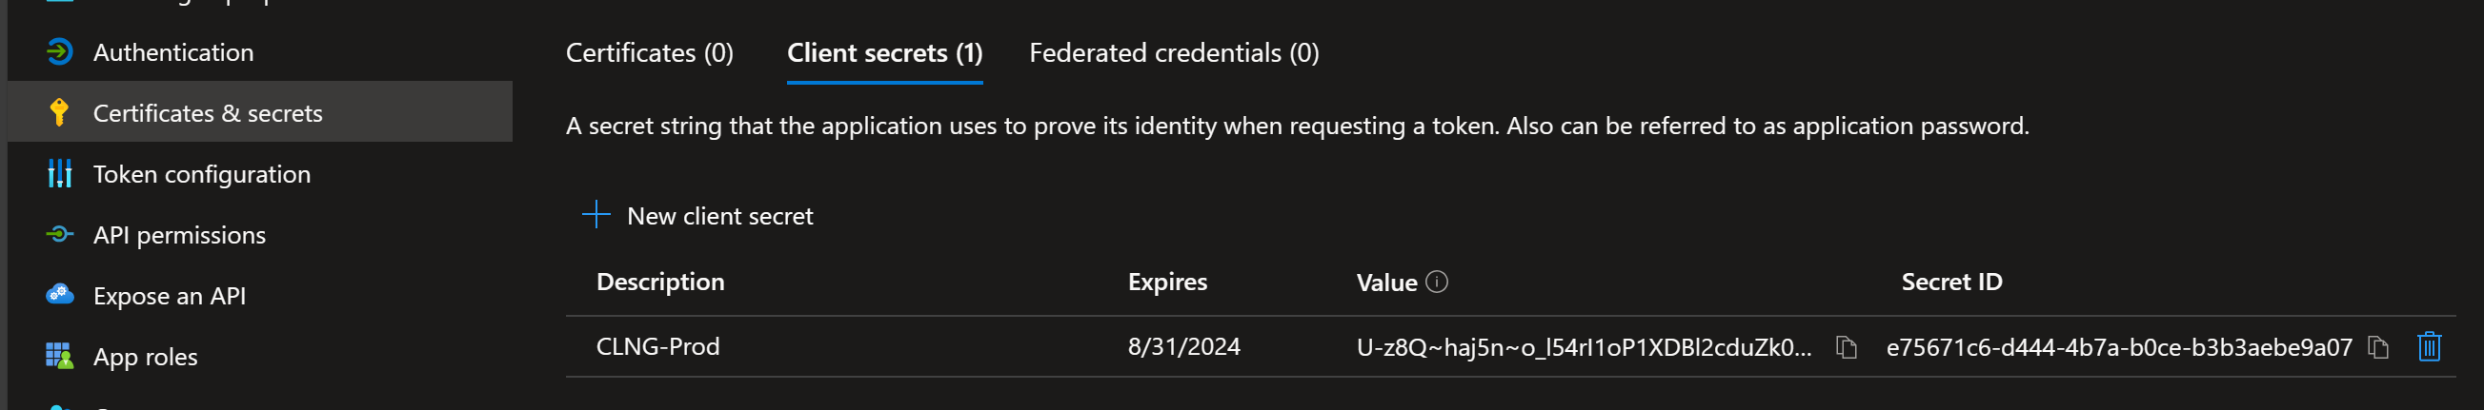This screenshot has height=410, width=2484.
Task: Click the 8/31/2024 expiry date
Action: point(1183,346)
